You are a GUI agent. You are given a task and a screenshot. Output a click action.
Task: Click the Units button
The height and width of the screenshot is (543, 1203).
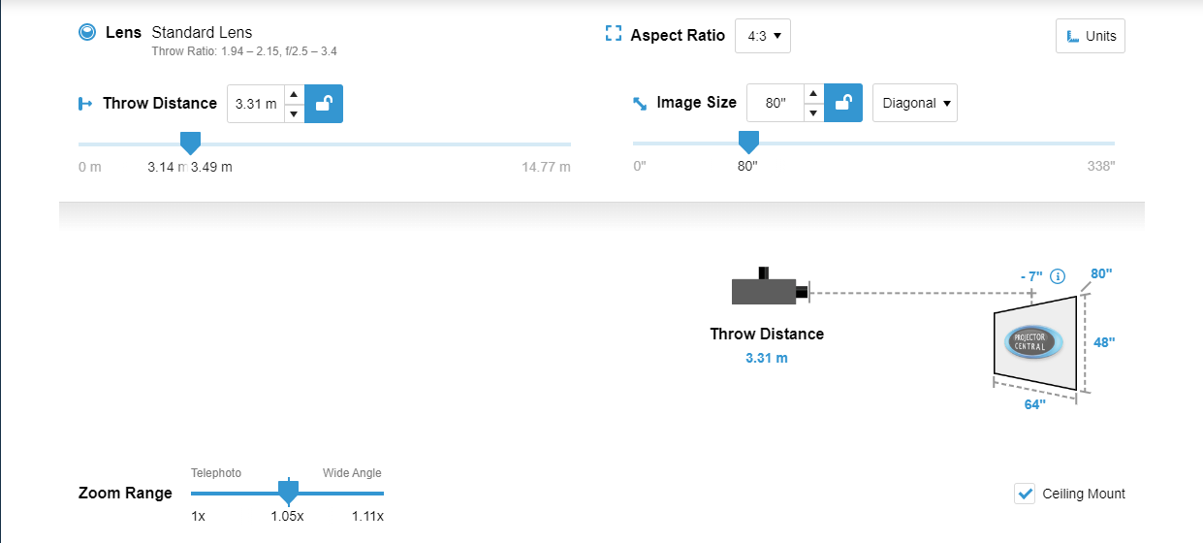point(1091,36)
